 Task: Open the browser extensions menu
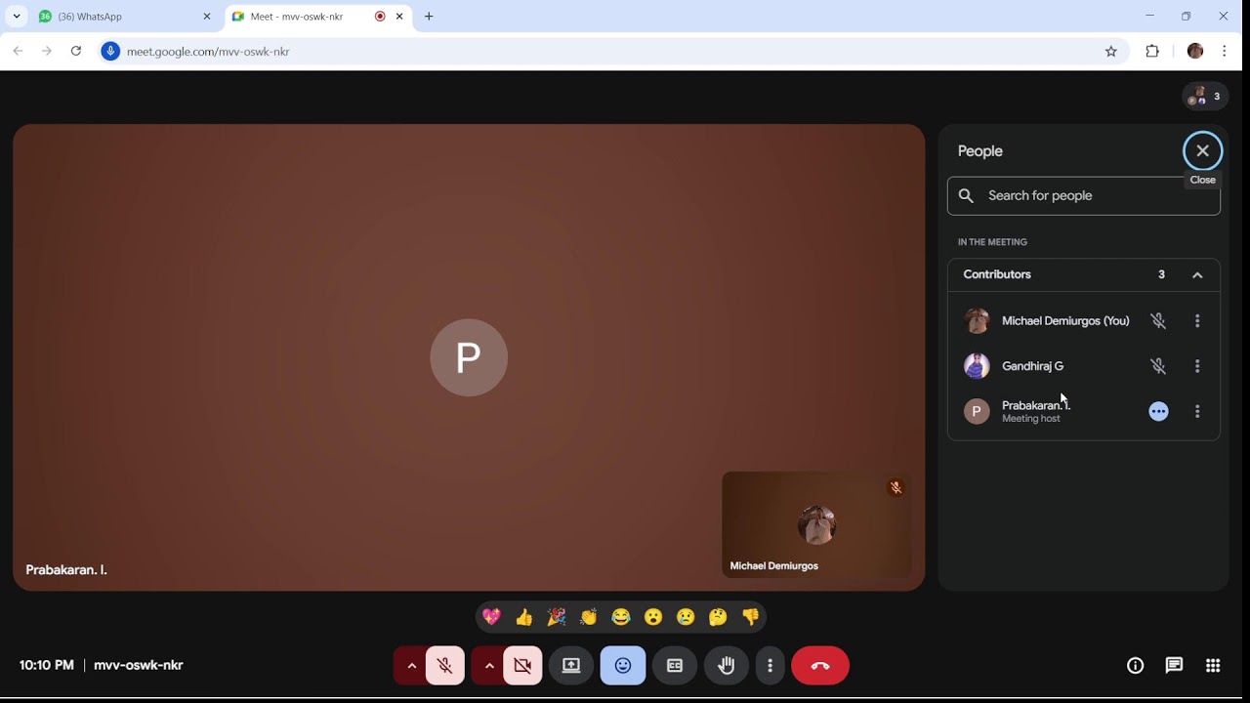click(1152, 52)
